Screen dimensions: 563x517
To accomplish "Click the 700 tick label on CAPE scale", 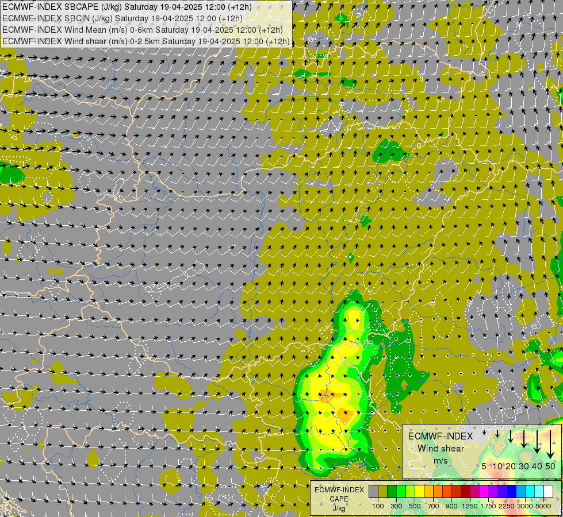I will click(x=434, y=506).
